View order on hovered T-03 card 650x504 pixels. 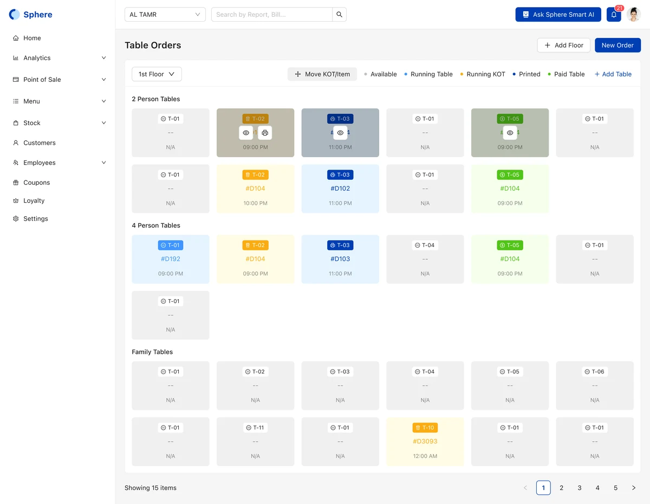pos(340,133)
